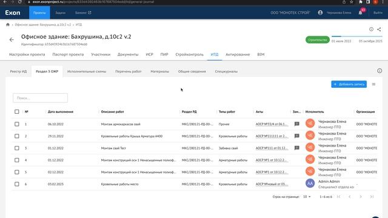Screen dimensions: 388x218
Task: Click the info icon beside the subtabs
Action: (380, 71)
